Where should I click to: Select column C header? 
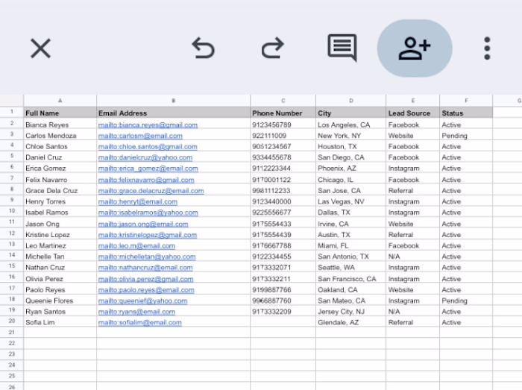(x=283, y=101)
